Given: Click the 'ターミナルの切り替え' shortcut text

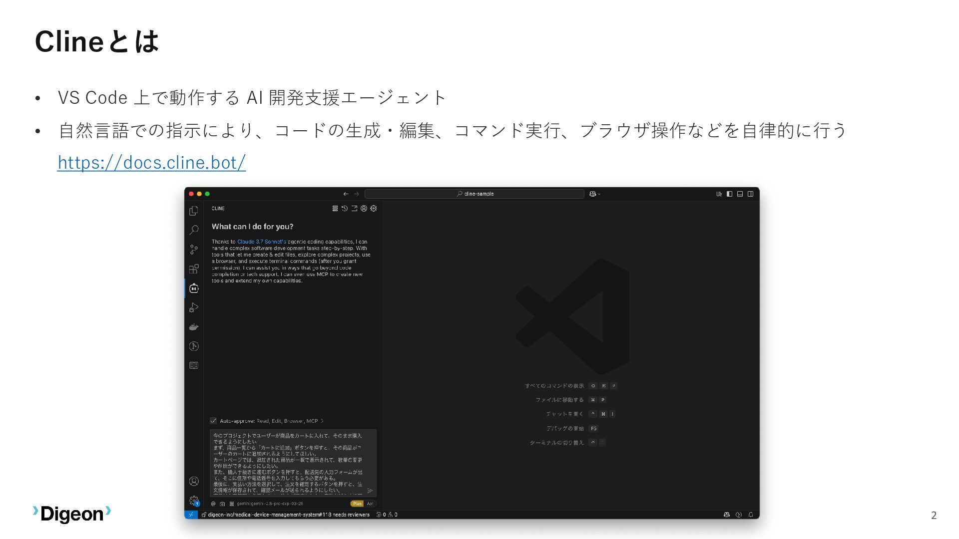Looking at the screenshot, I should tap(556, 443).
